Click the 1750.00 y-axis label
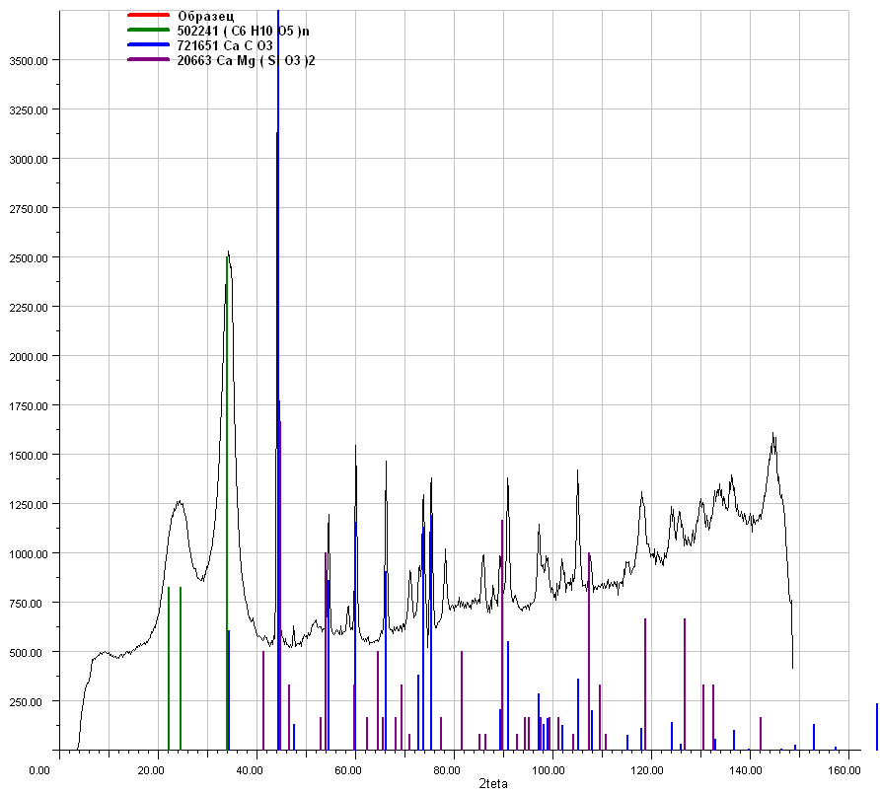880x794 pixels. click(x=29, y=406)
